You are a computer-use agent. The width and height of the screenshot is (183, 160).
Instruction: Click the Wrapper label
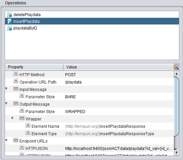tap(33, 119)
